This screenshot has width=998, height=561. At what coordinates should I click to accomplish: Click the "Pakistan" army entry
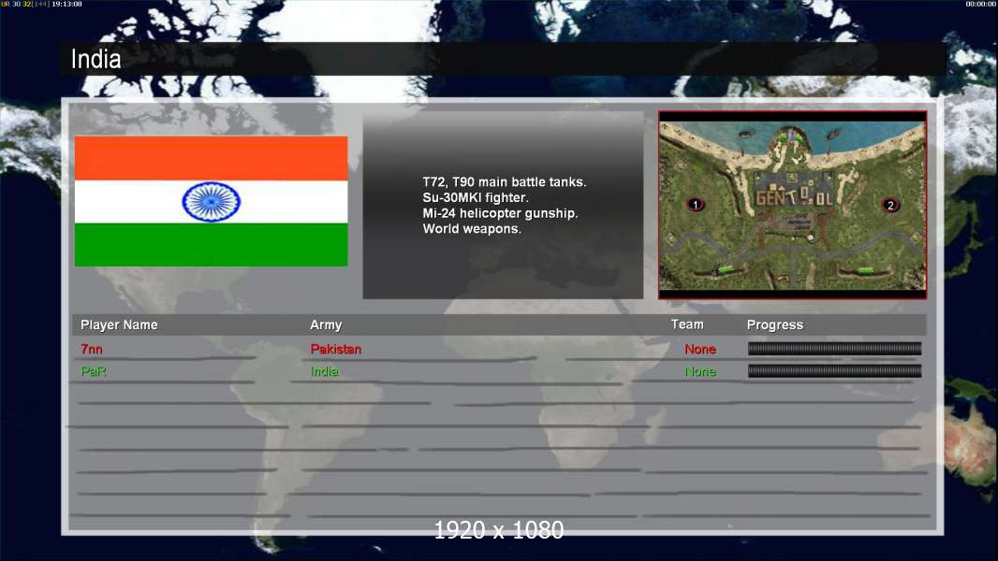tap(335, 349)
